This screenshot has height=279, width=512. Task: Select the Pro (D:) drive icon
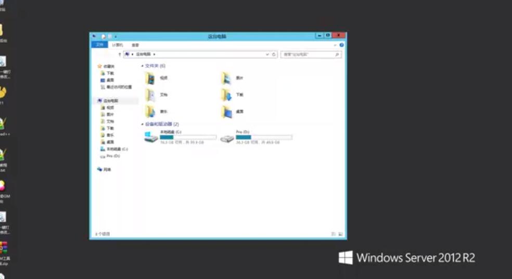227,138
